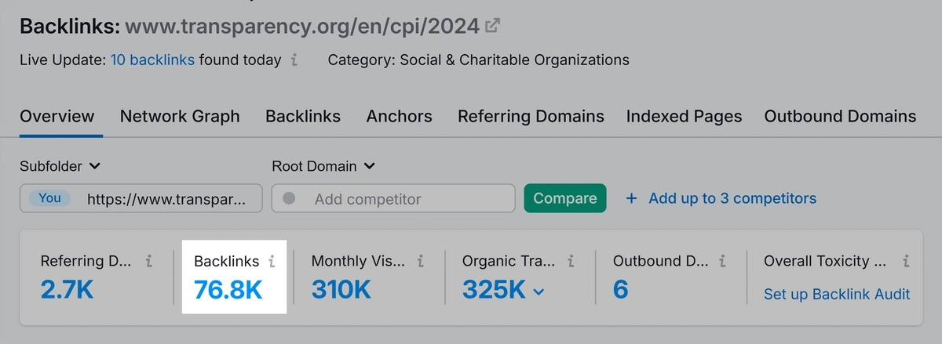Click info icon beside Outbound Domains metric

[721, 262]
